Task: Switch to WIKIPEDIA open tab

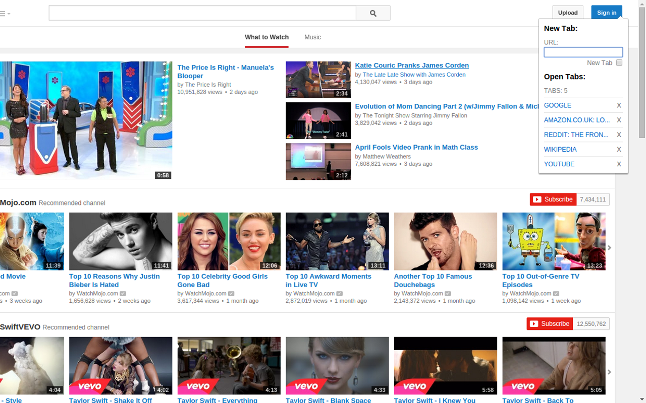Action: 560,149
